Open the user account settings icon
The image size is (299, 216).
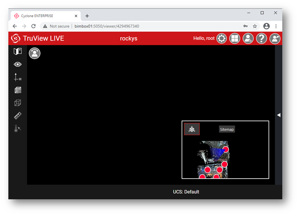point(248,39)
